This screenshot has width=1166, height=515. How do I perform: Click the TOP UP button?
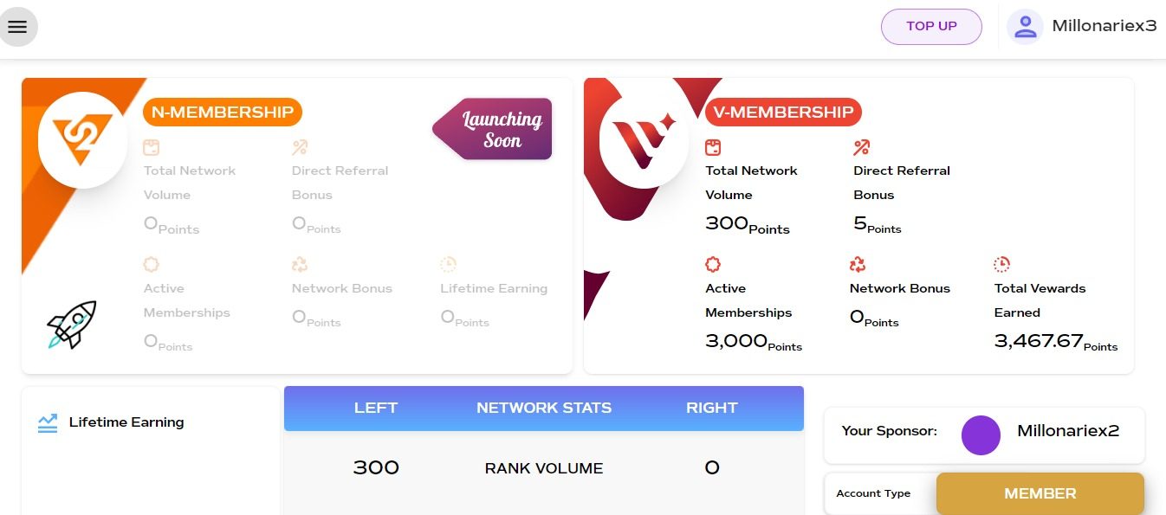point(931,27)
